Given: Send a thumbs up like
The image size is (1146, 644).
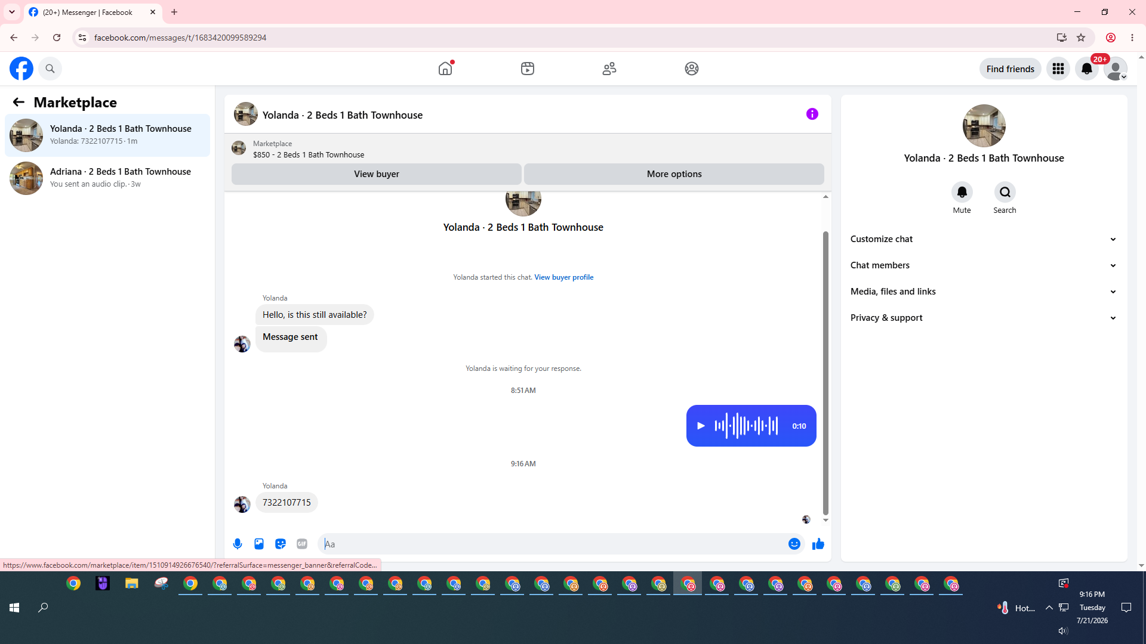Looking at the screenshot, I should pos(818,544).
